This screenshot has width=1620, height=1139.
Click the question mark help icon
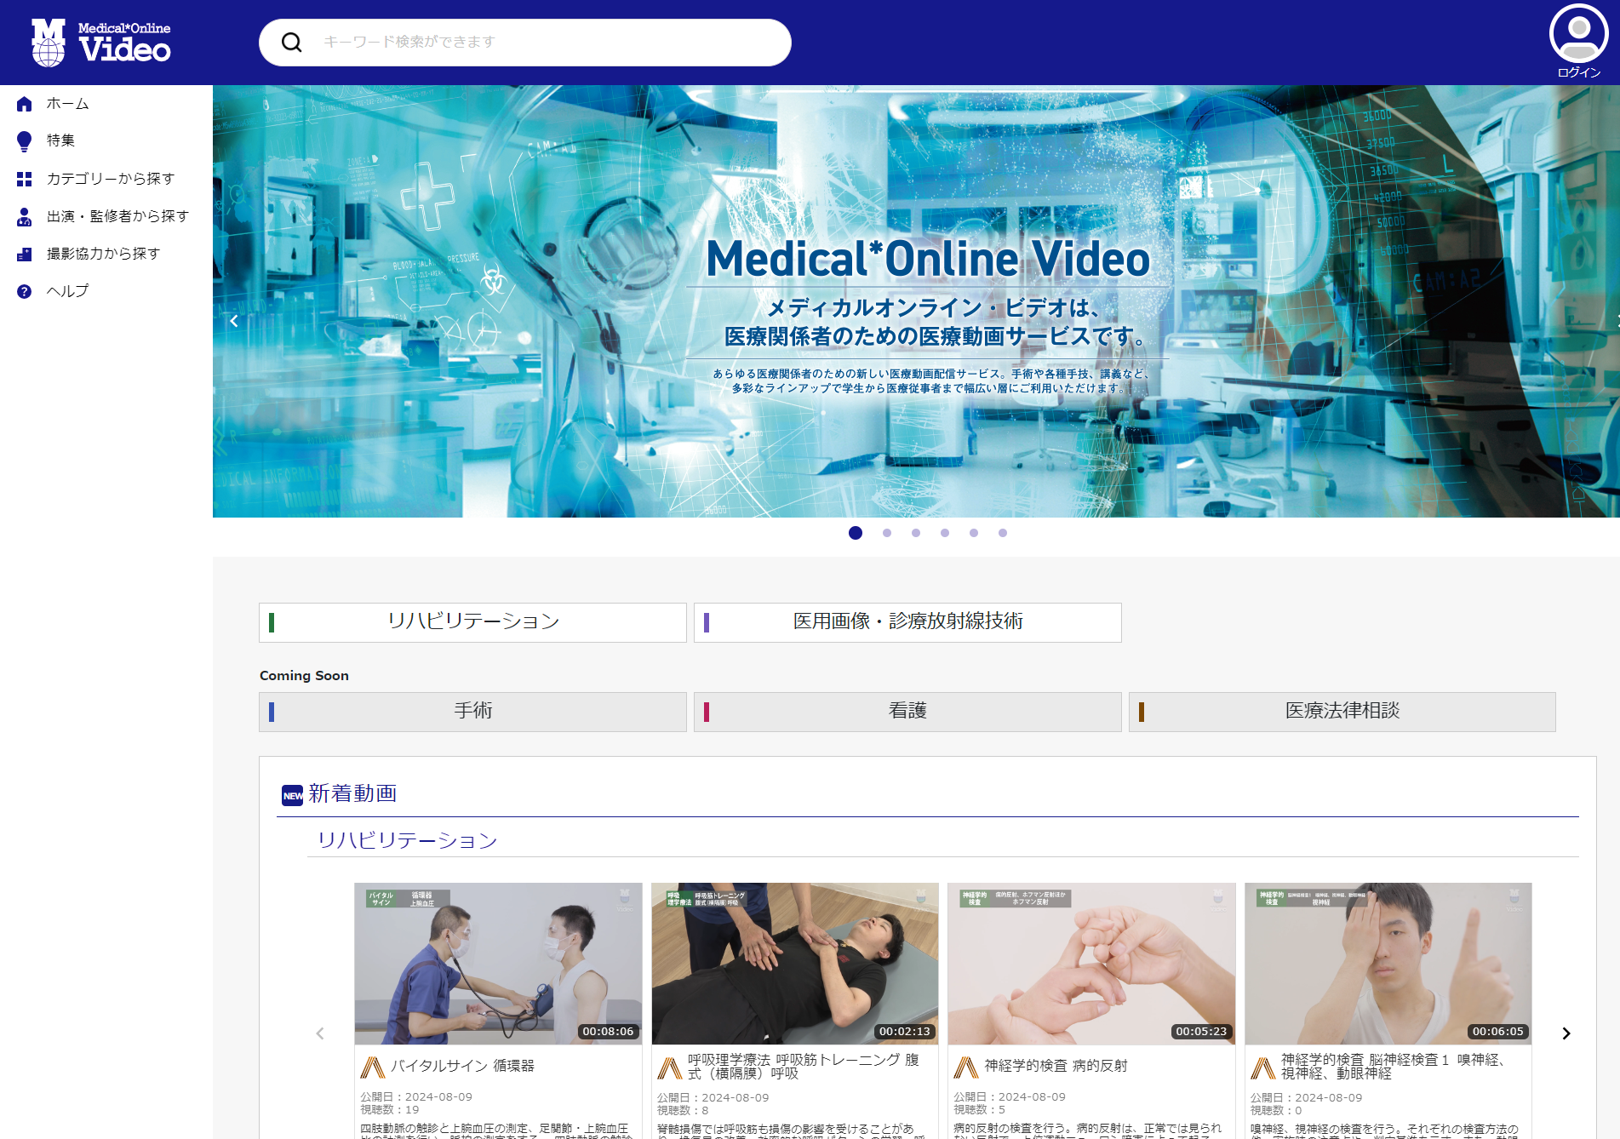point(25,291)
